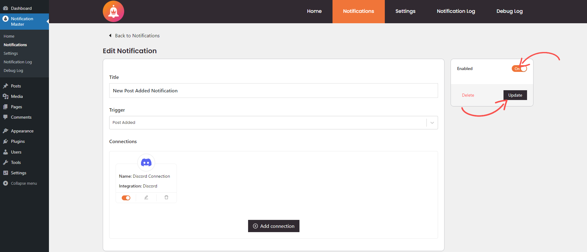
Task: Click the Name: Discord Connection text
Action: (144, 176)
